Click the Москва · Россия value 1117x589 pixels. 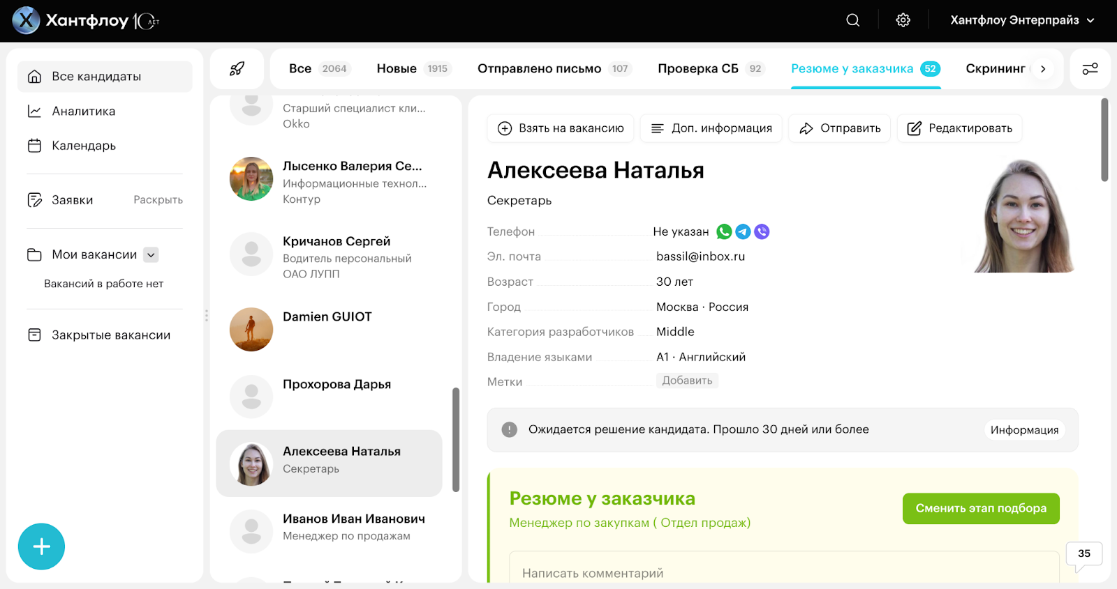pos(702,307)
